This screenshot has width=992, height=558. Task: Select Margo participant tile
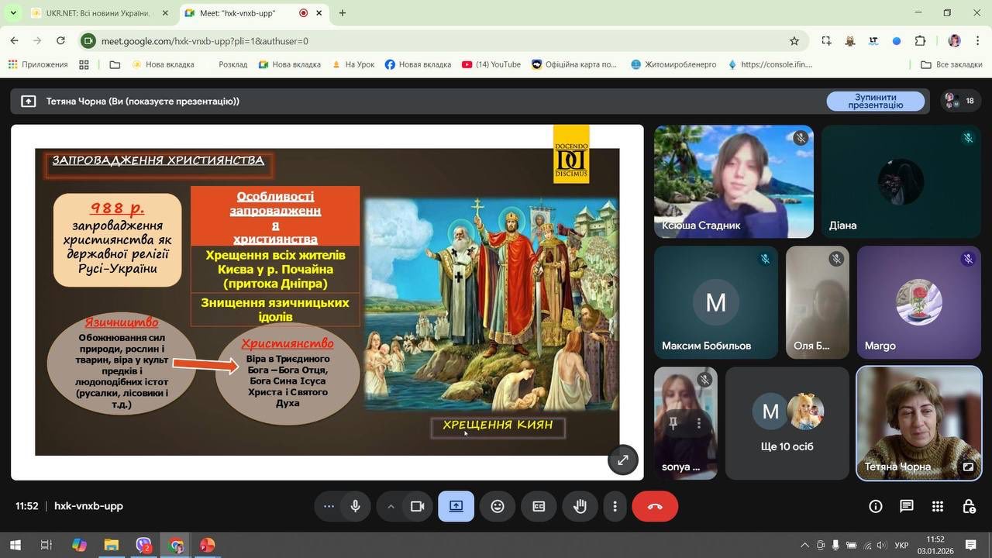919,302
